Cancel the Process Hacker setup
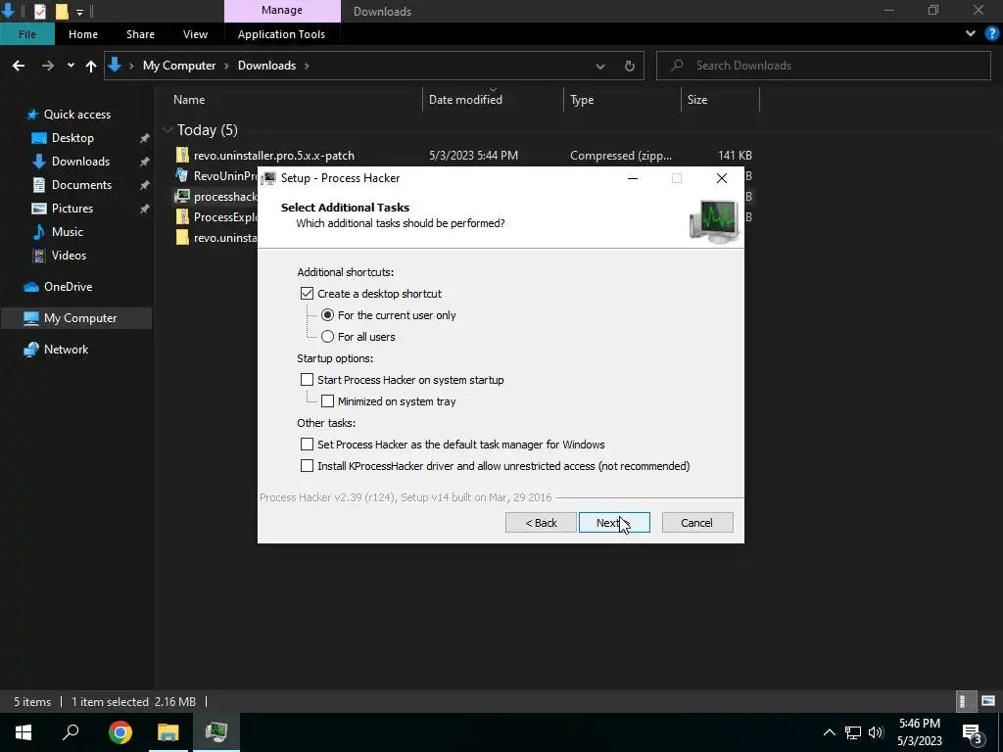The image size is (1003, 752). coord(697,523)
